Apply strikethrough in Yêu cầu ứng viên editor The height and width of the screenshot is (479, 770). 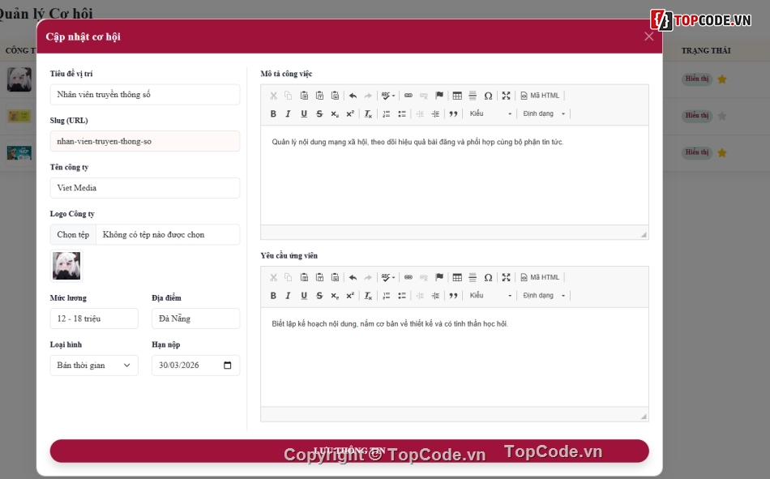(x=319, y=296)
